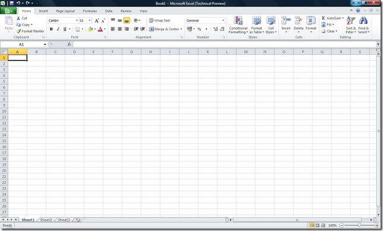Viewport: 383px width, 231px height.
Task: Click Increase Decimal
Action: (215, 29)
